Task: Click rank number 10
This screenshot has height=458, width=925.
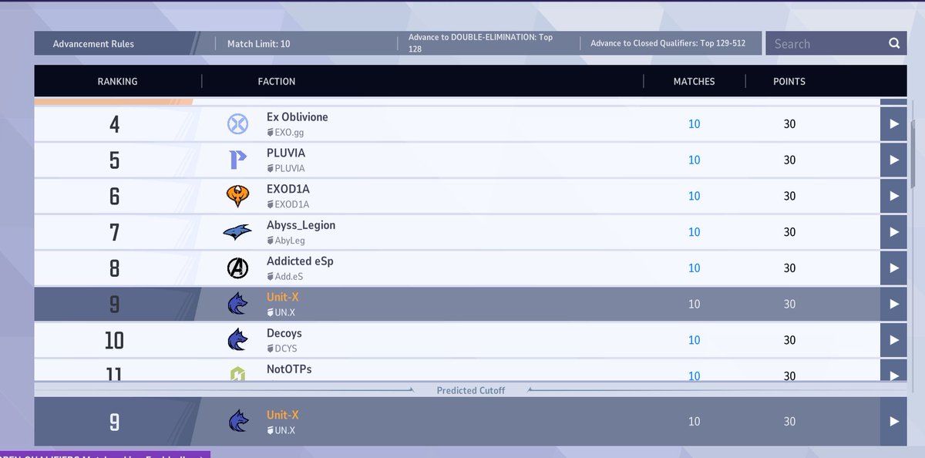Action: pyautogui.click(x=114, y=340)
